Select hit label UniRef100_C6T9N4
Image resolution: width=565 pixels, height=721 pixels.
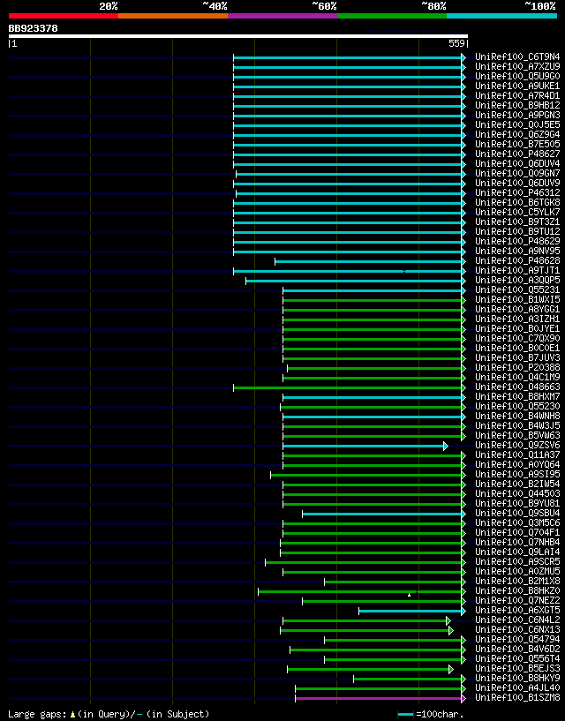point(517,57)
